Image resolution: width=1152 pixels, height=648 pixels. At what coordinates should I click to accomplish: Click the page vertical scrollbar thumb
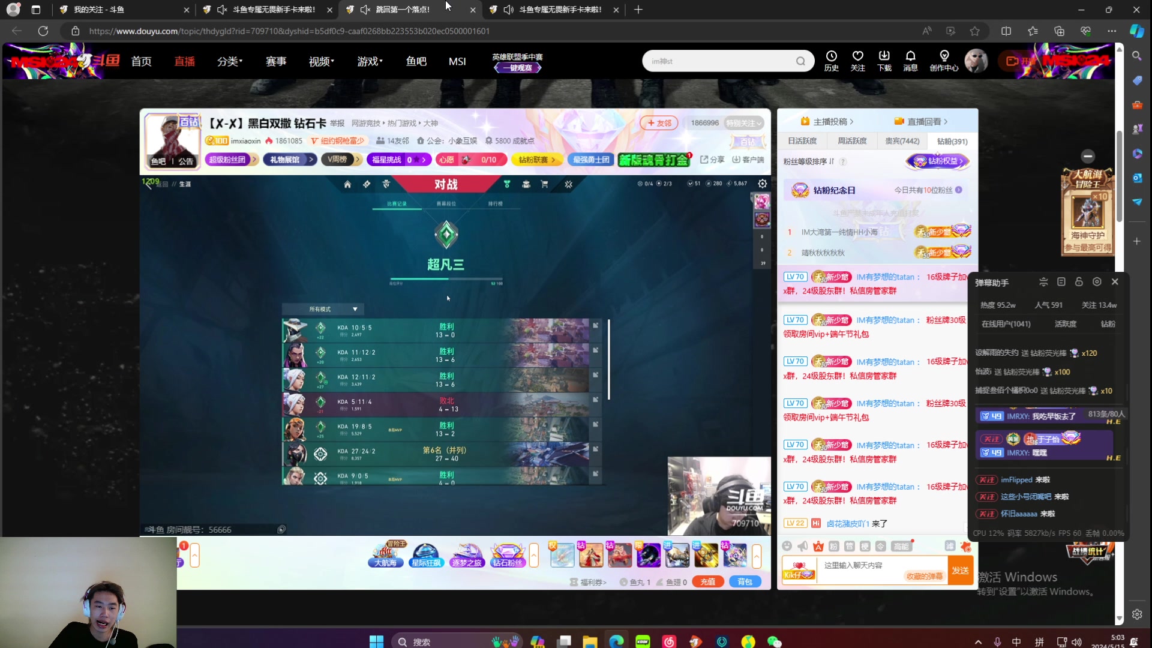1120,176
